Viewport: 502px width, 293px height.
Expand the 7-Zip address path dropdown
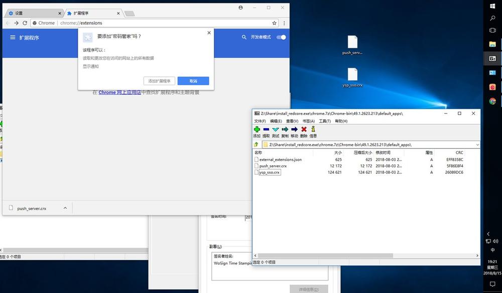476,145
